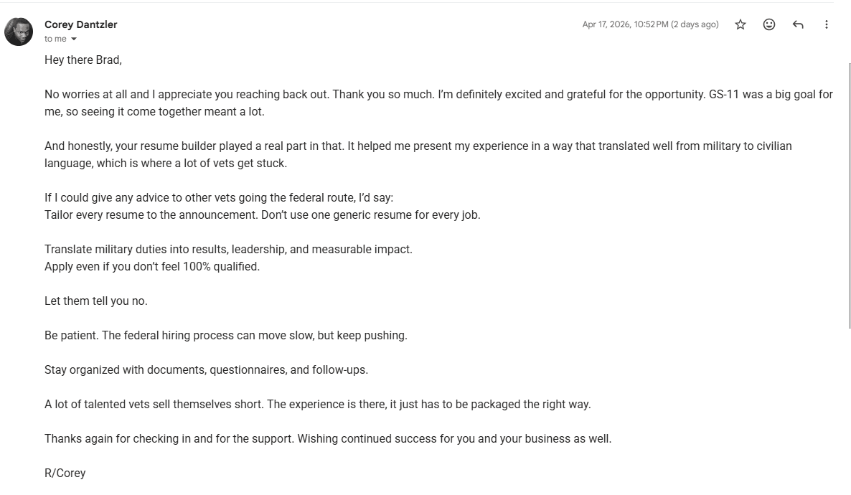The image size is (851, 495).
Task: Click the 'R/Corey' signature line
Action: click(65, 473)
